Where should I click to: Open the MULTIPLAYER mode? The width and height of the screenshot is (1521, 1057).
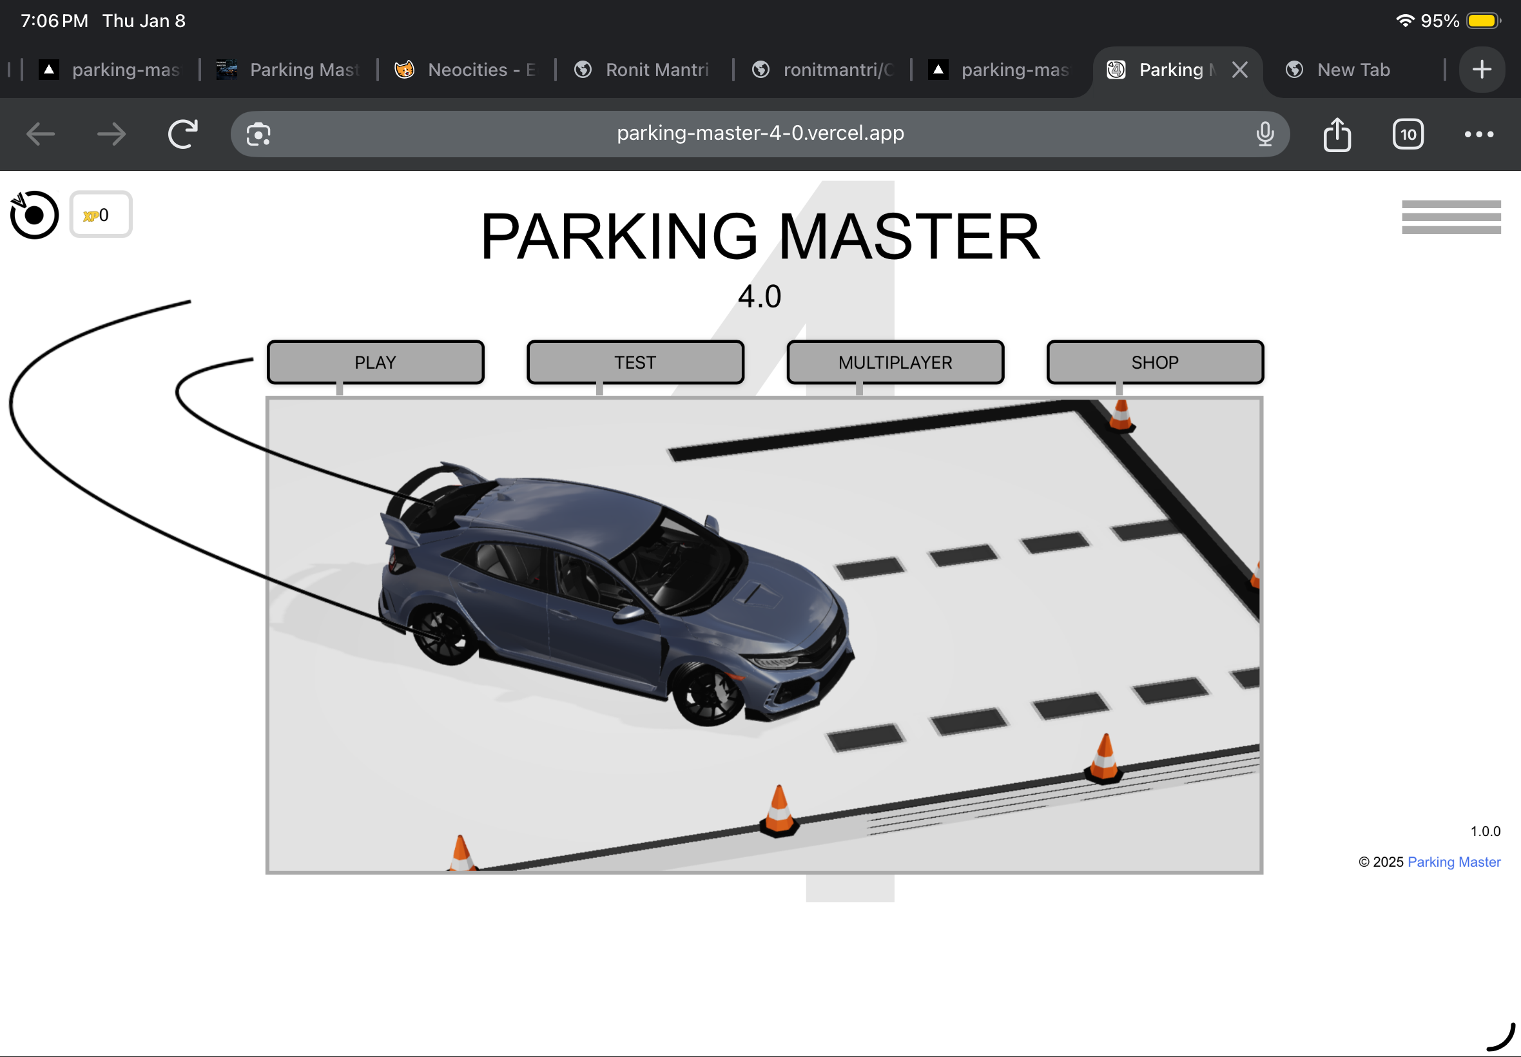[x=895, y=362]
